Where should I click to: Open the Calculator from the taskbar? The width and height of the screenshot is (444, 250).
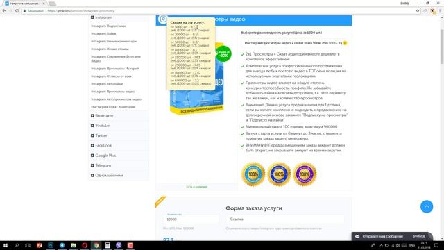click(108, 245)
